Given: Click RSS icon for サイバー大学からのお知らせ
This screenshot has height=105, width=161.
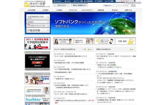Looking at the screenshot, I should tap(90, 49).
